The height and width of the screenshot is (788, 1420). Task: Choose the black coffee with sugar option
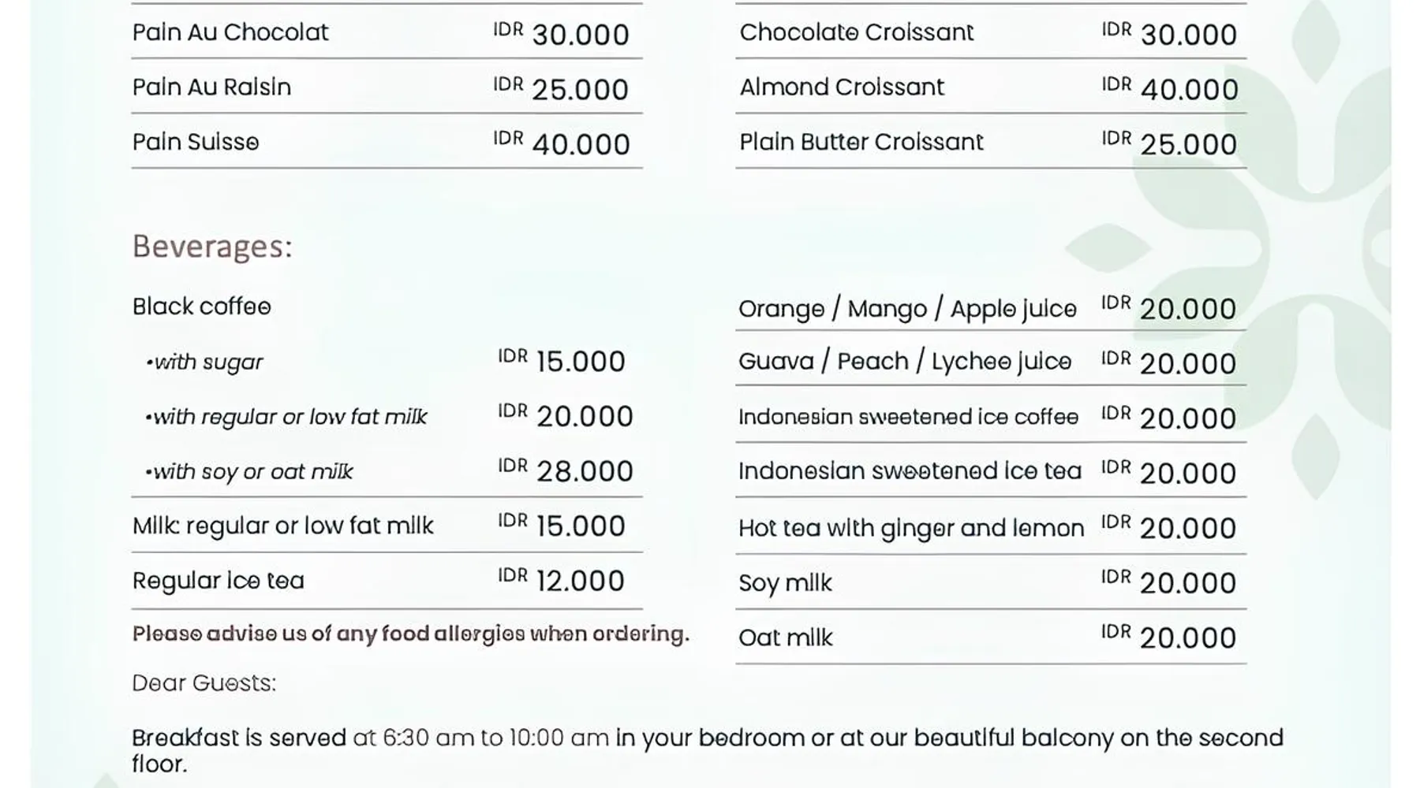pos(205,362)
